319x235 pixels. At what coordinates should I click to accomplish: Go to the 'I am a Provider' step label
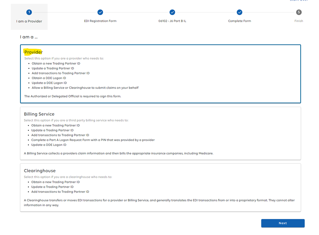pos(29,21)
